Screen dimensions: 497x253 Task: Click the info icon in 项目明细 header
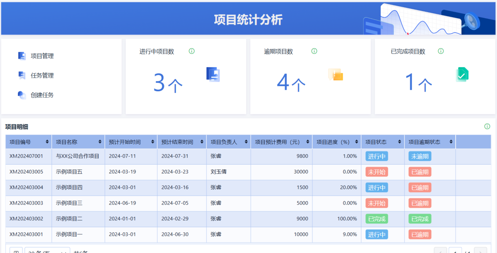[487, 126]
